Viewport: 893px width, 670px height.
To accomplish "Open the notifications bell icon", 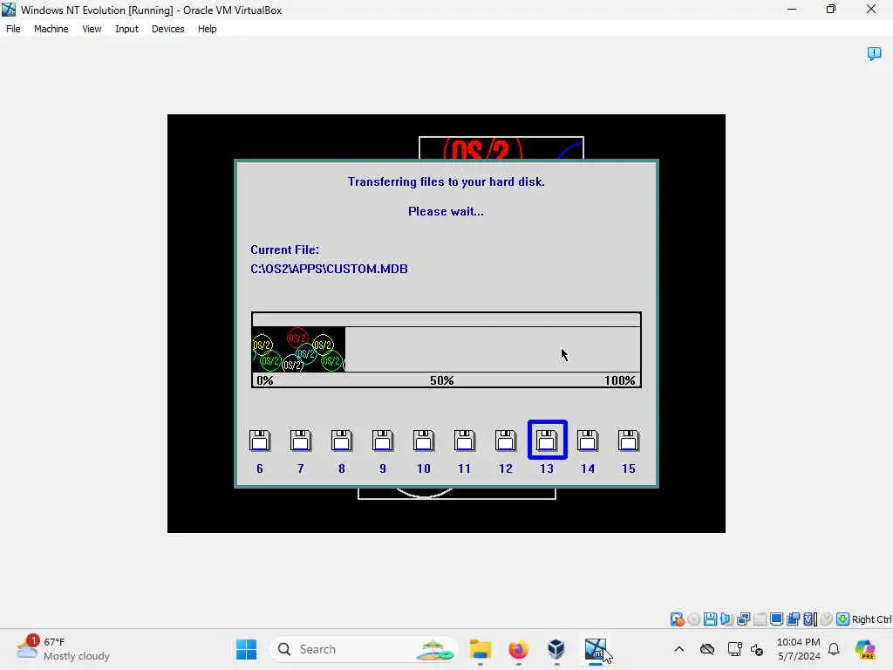I will (834, 649).
